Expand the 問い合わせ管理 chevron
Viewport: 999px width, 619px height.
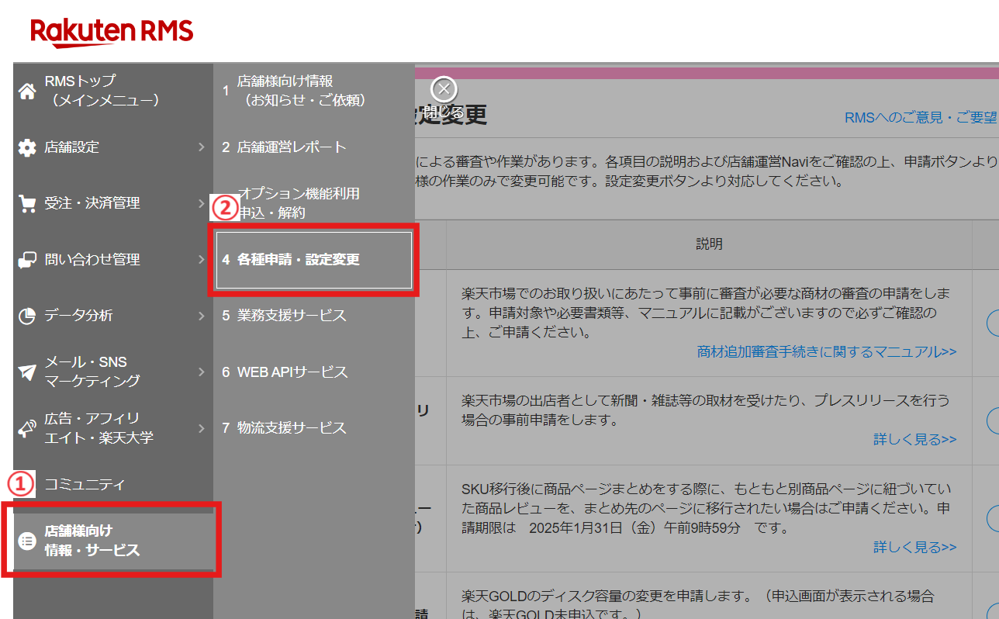click(201, 260)
